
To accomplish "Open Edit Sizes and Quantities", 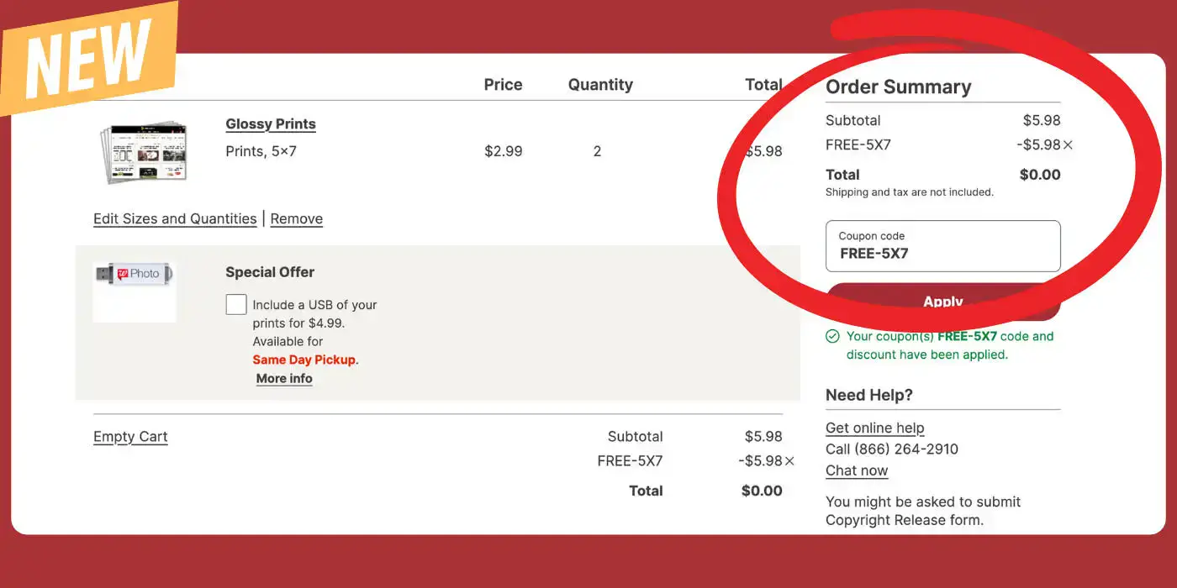I will (x=175, y=218).
